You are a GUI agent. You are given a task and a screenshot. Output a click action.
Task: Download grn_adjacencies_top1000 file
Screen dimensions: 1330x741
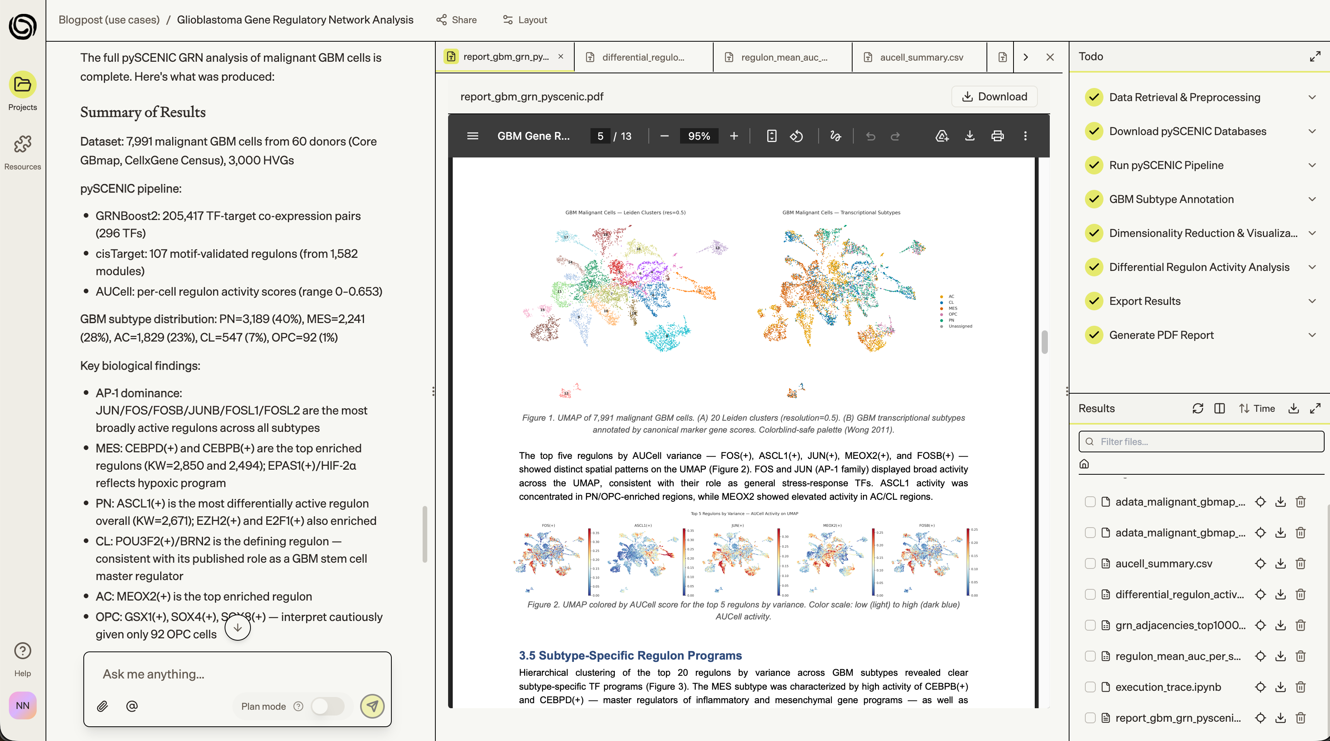tap(1281, 625)
